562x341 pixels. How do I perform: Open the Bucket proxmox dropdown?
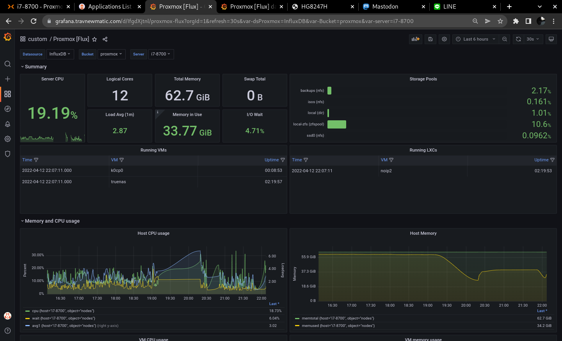coord(111,54)
